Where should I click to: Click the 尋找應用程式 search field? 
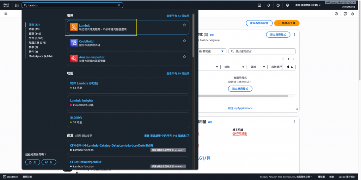pyautogui.click(x=262, y=51)
